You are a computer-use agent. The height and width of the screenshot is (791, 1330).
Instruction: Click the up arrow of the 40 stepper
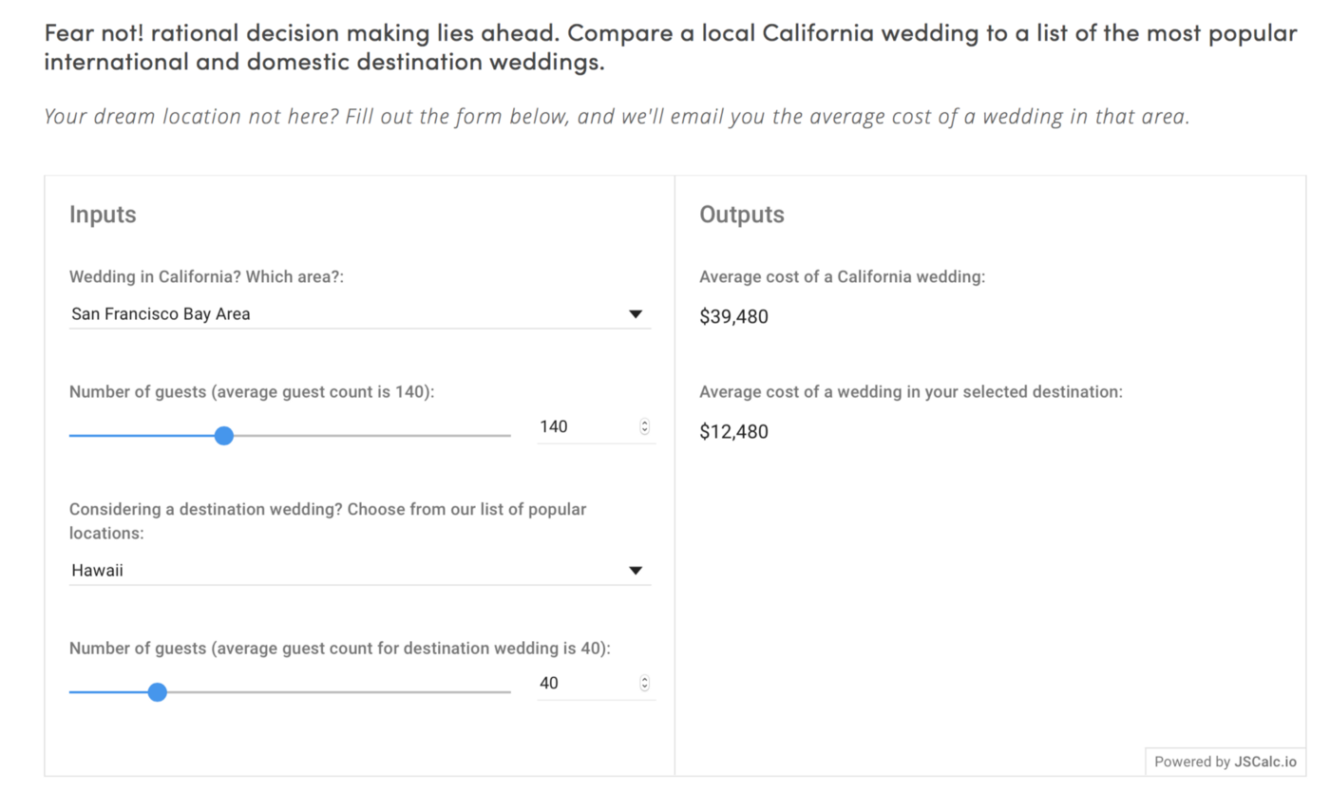(645, 680)
